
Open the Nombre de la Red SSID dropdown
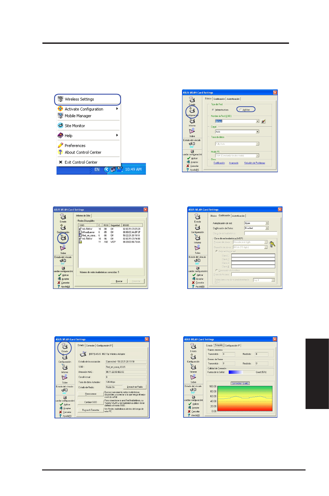tap(257, 121)
